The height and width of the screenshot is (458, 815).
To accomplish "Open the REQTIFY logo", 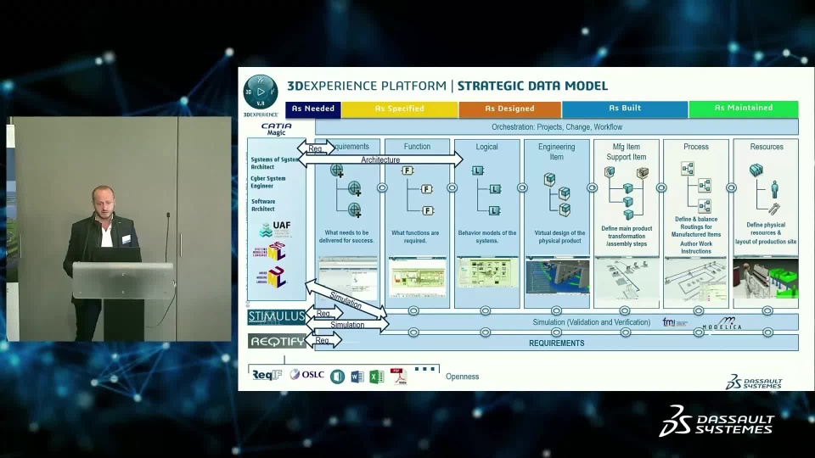I will tap(277, 341).
